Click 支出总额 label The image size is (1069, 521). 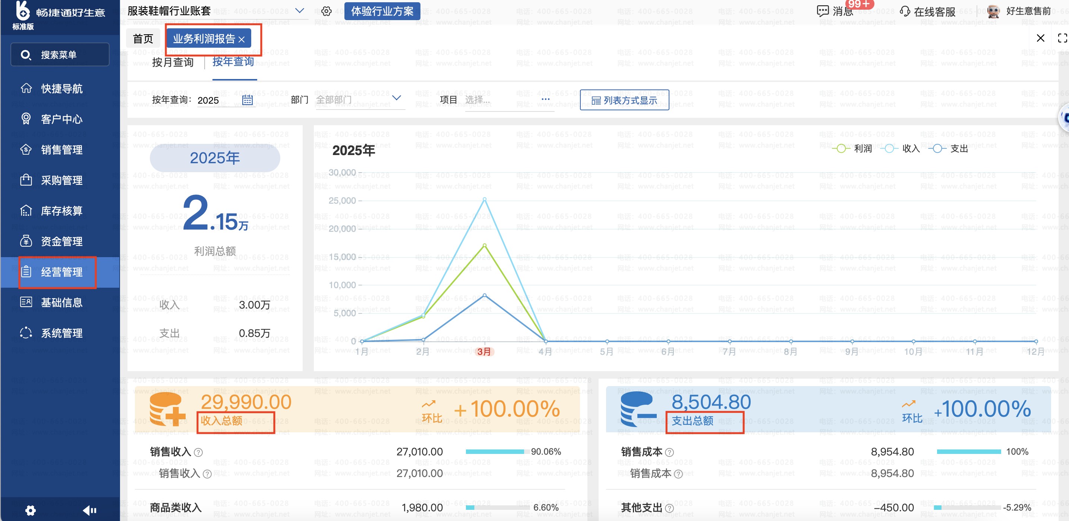693,421
